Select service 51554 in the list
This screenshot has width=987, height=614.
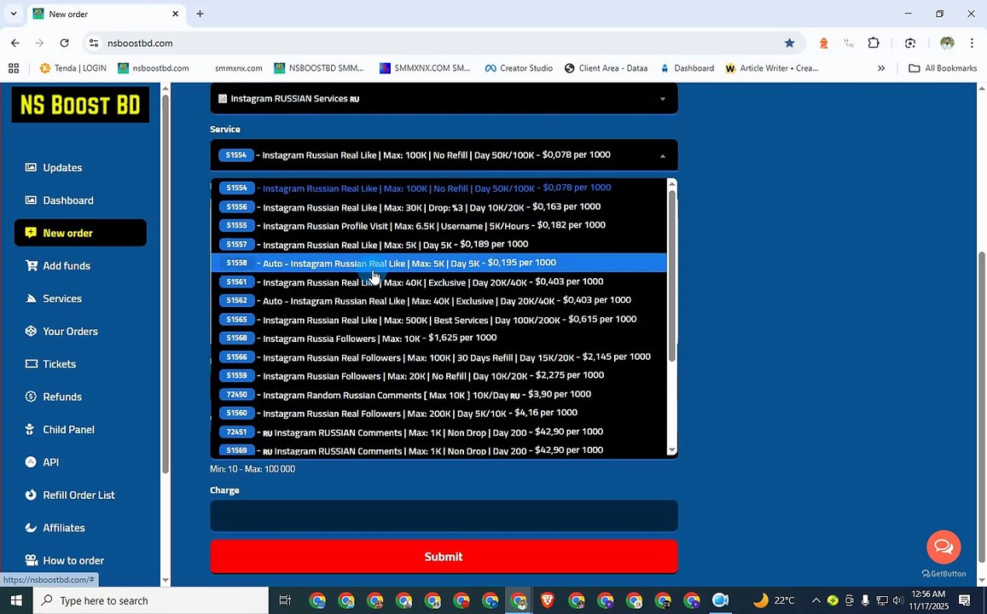tap(438, 188)
